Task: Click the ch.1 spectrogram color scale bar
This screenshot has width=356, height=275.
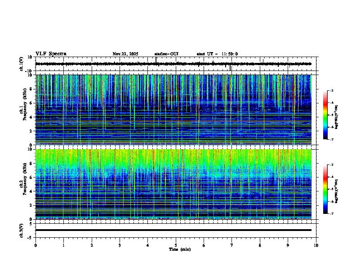Action: tap(325, 115)
